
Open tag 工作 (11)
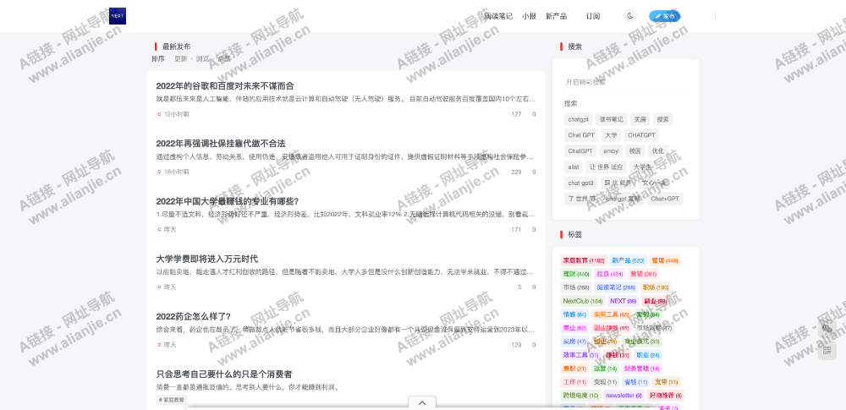(574, 382)
